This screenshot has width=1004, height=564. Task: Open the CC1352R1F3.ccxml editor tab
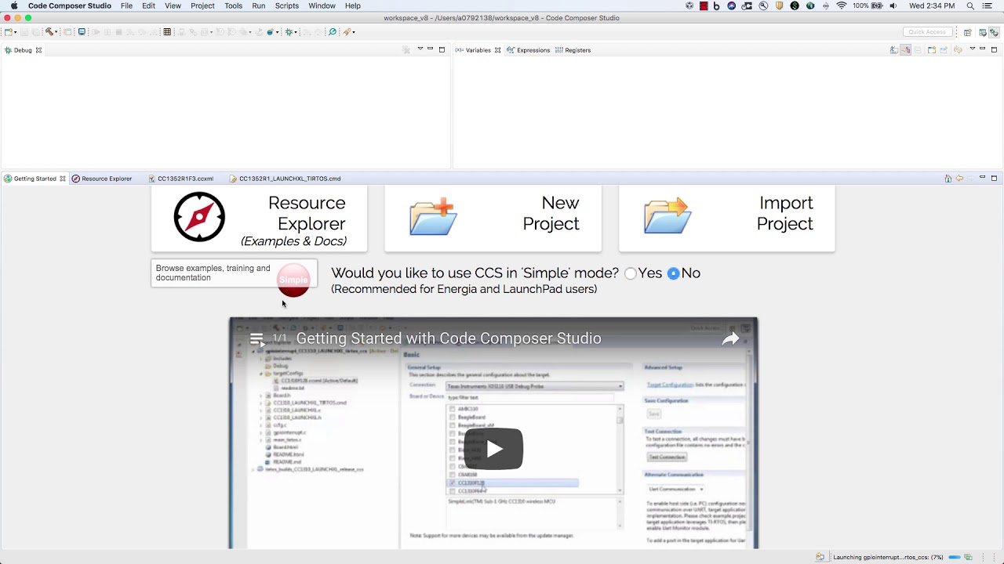pos(180,179)
